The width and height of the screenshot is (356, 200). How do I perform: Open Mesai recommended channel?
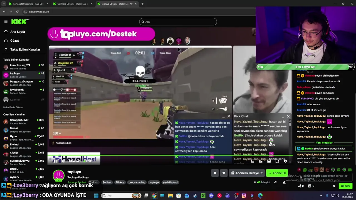pyautogui.click(x=24, y=130)
